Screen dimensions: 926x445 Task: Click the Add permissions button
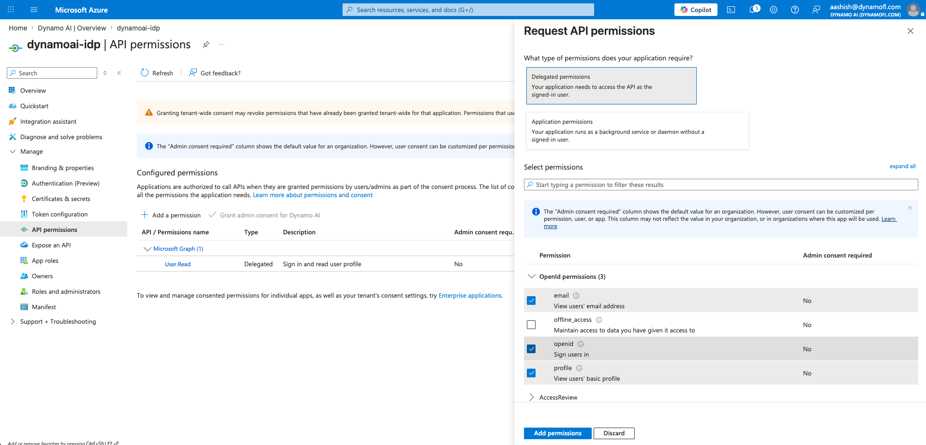[558, 433]
